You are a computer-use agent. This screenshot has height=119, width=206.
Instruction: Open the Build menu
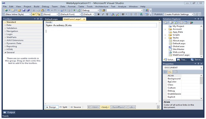tap(36, 6)
